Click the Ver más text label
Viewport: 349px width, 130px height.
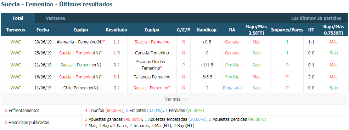tap(173, 99)
